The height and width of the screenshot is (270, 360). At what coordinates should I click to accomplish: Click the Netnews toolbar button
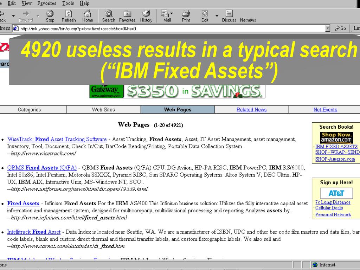[x=248, y=20]
